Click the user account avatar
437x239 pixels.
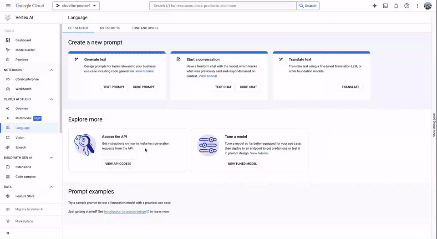(x=428, y=5)
